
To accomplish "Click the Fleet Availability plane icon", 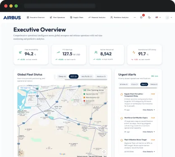I will [x=20, y=52].
